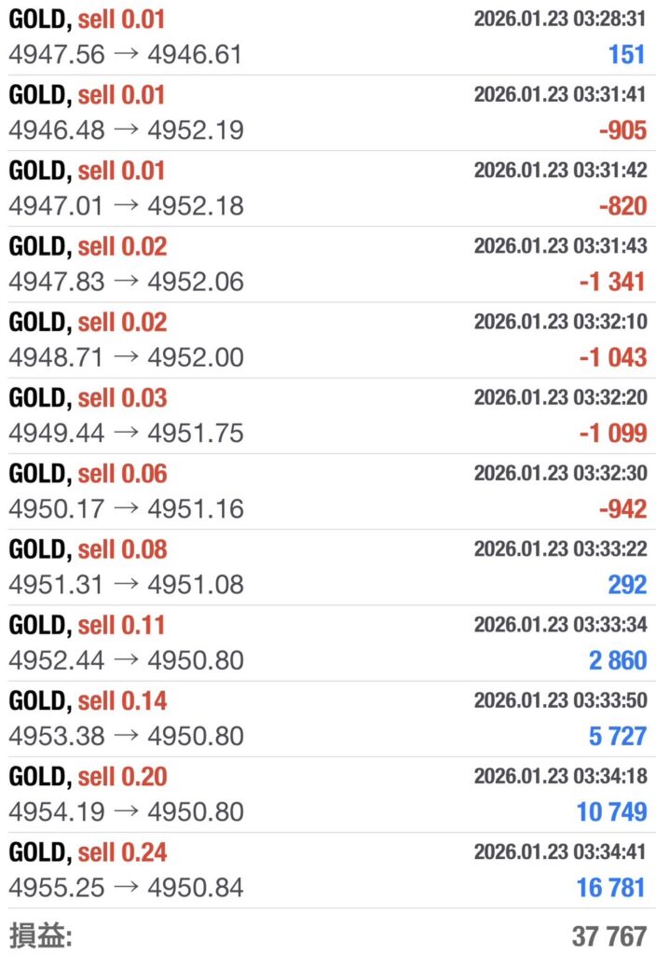The width and height of the screenshot is (656, 955).
Task: Select the GOLD sell 0.20 trade label
Action: coord(89,775)
